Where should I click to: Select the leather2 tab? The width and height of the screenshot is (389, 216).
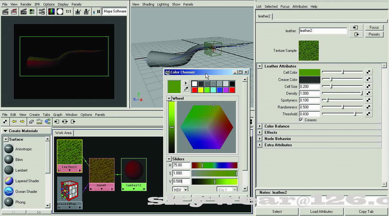pos(264,16)
